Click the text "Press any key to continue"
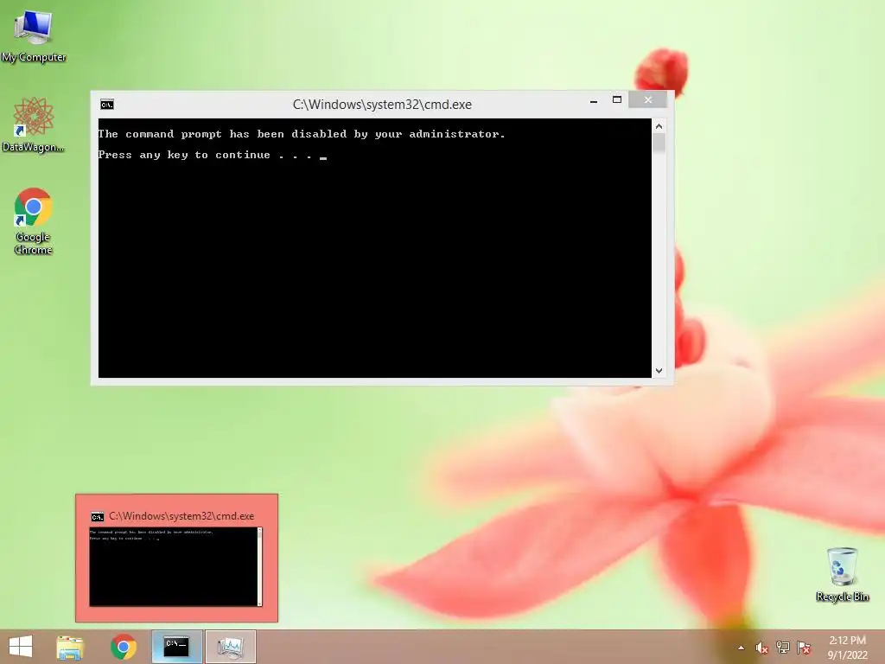The height and width of the screenshot is (664, 885). [184, 155]
